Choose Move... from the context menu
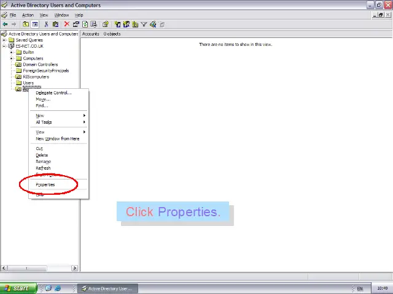Screen dimensions: 393x294 click(x=59, y=99)
